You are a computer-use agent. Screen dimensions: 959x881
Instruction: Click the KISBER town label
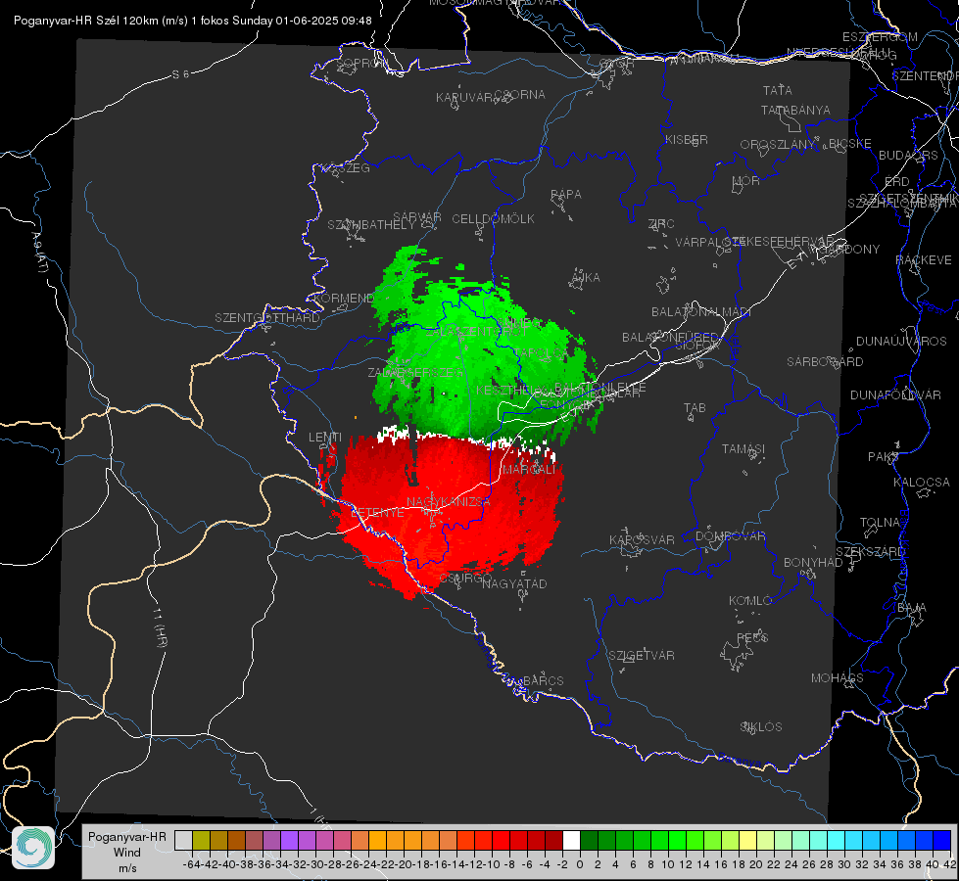[x=687, y=140]
